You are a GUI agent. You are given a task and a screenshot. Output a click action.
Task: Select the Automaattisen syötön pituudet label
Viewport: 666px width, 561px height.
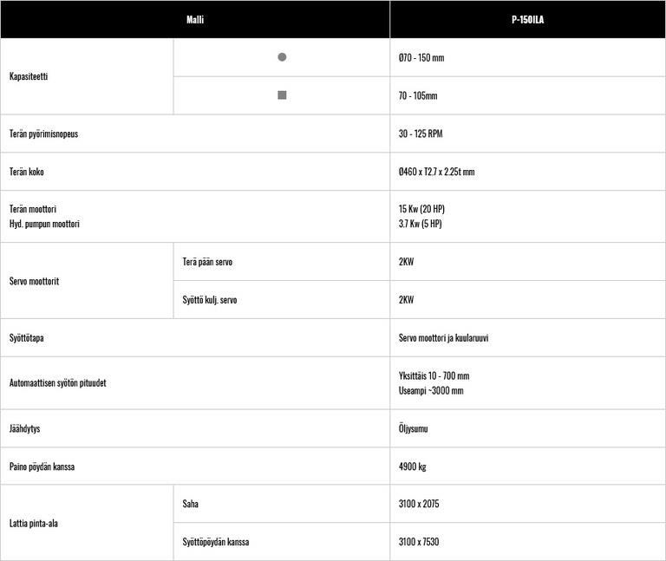click(57, 382)
